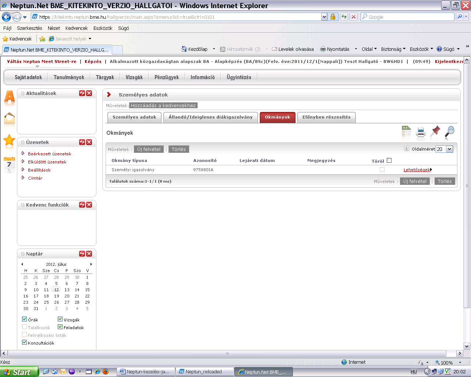The width and height of the screenshot is (471, 377).
Task: Toggle the Vizsgák calendar checkbox
Action: click(x=60, y=319)
